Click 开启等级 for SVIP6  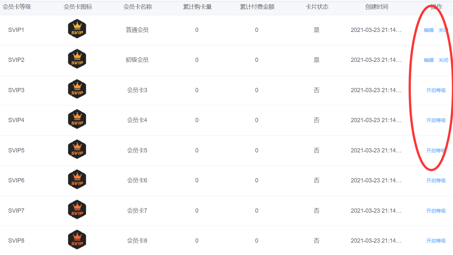point(436,180)
